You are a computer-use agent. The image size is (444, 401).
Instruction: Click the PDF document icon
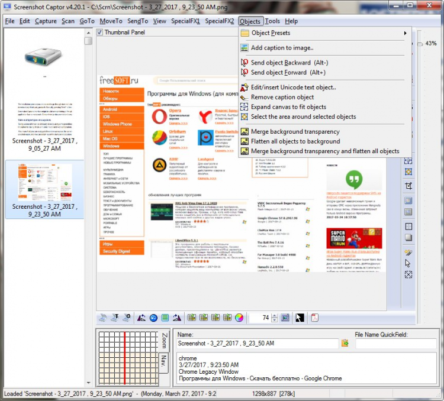tap(315, 318)
